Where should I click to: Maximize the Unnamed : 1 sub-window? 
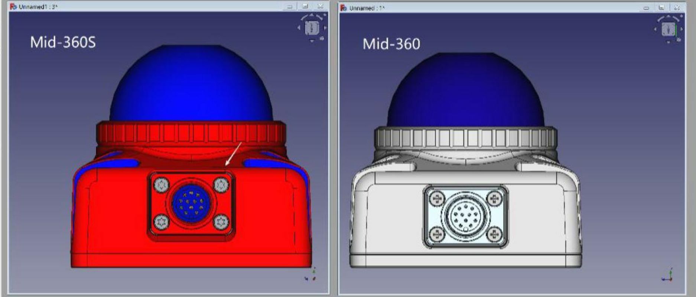(x=661, y=8)
